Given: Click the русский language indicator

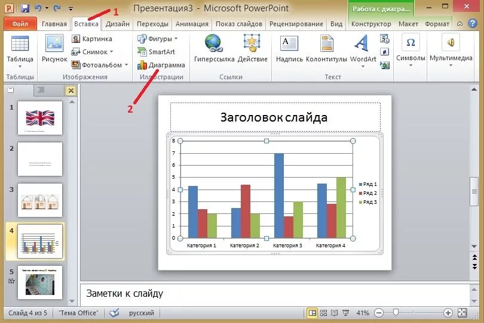Looking at the screenshot, I should (142, 313).
